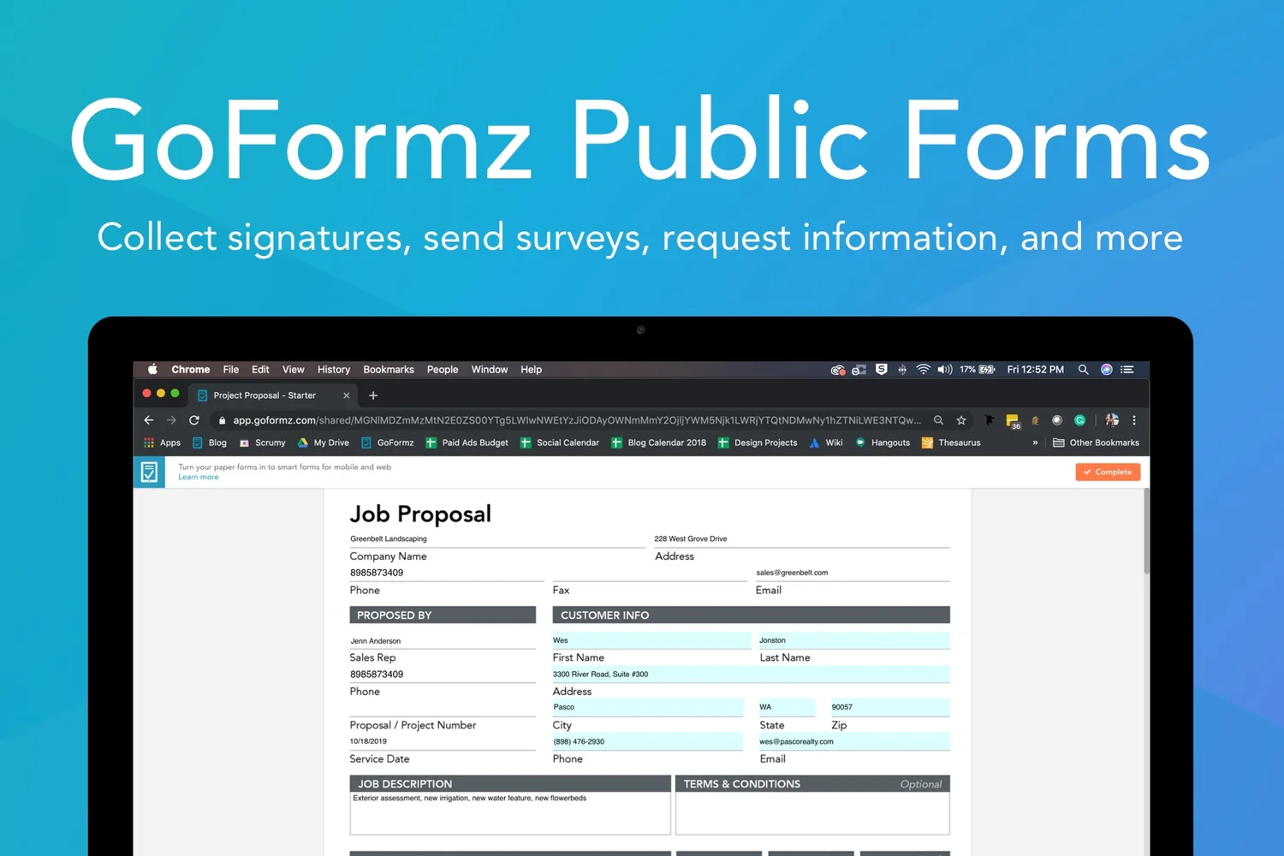Open the Other Bookmarks folder
This screenshot has width=1284, height=856.
click(x=1096, y=443)
